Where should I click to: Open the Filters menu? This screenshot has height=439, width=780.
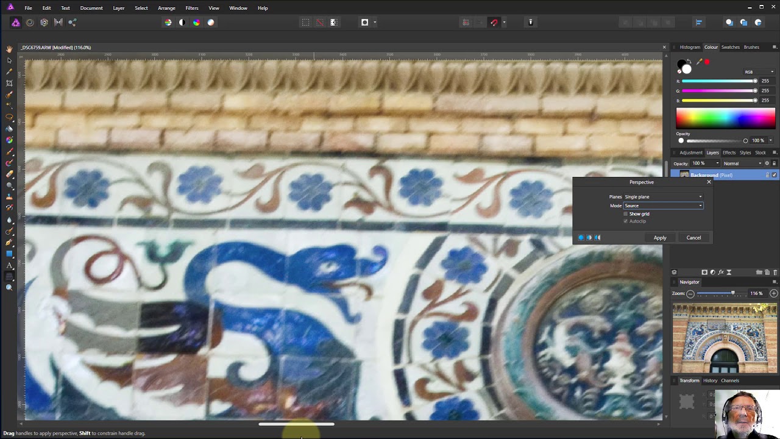point(192,8)
